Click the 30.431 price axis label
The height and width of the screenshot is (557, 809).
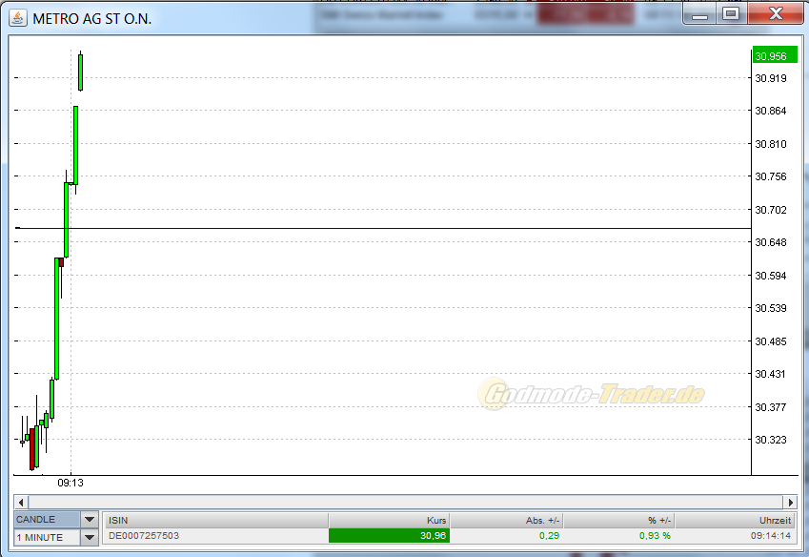(x=771, y=374)
